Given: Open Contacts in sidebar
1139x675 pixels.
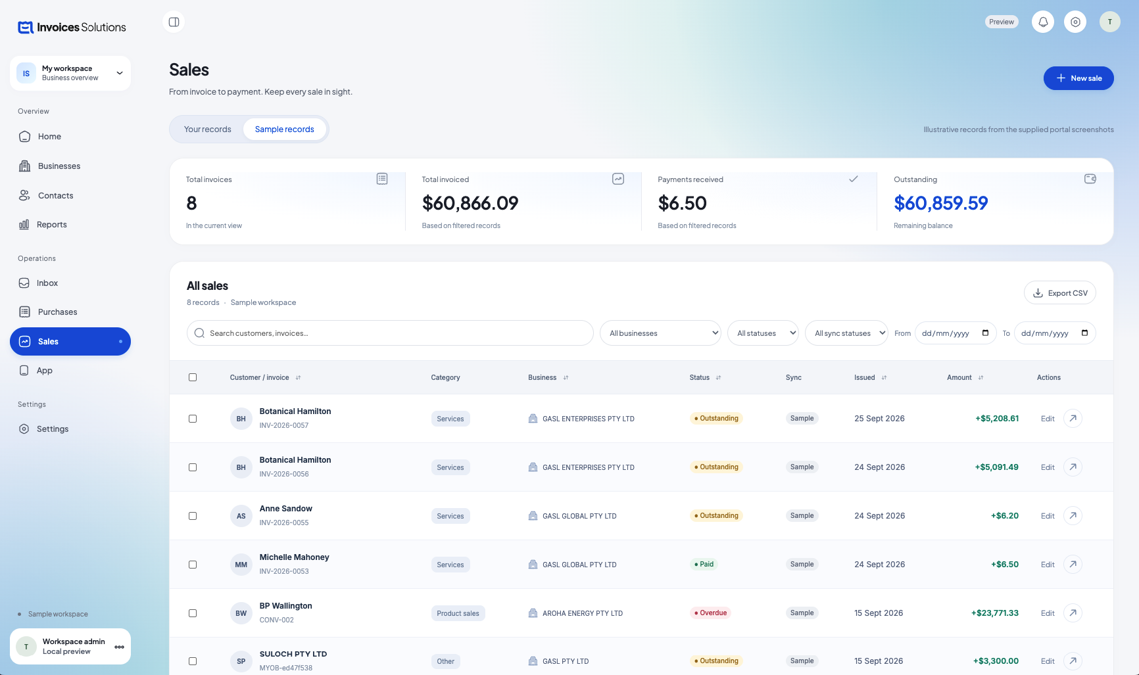Looking at the screenshot, I should click(70, 196).
